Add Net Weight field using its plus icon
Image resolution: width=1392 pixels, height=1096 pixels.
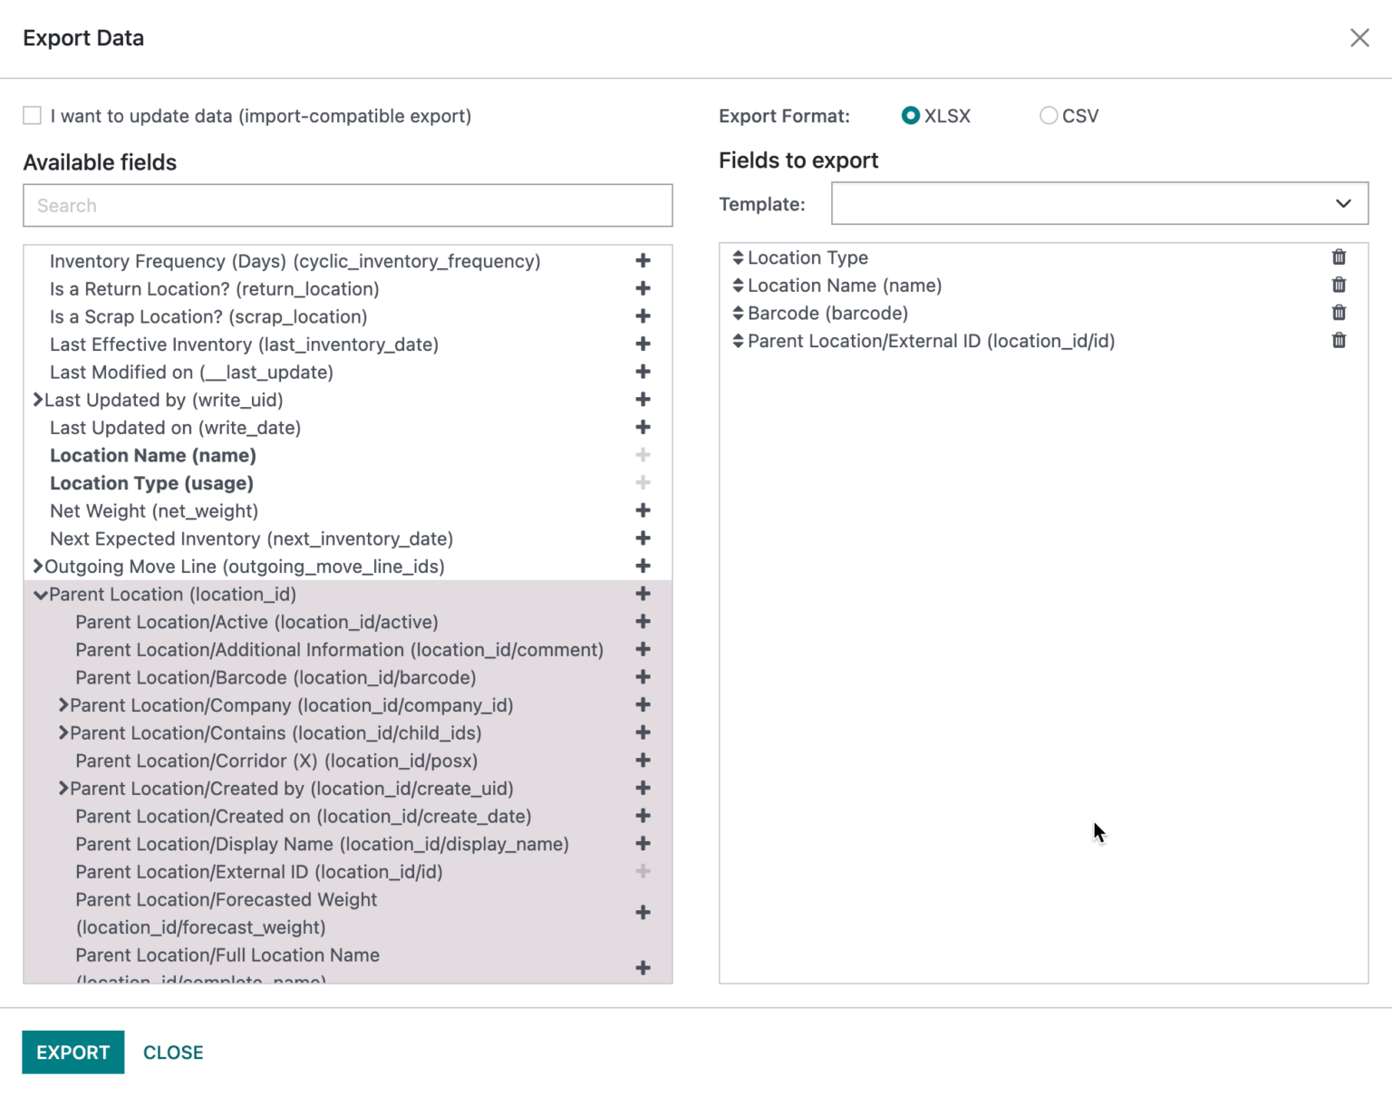click(x=643, y=510)
